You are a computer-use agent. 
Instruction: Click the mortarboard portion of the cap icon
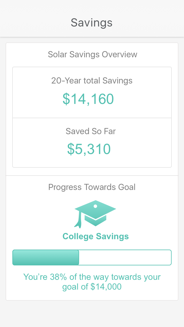[x=95, y=209]
